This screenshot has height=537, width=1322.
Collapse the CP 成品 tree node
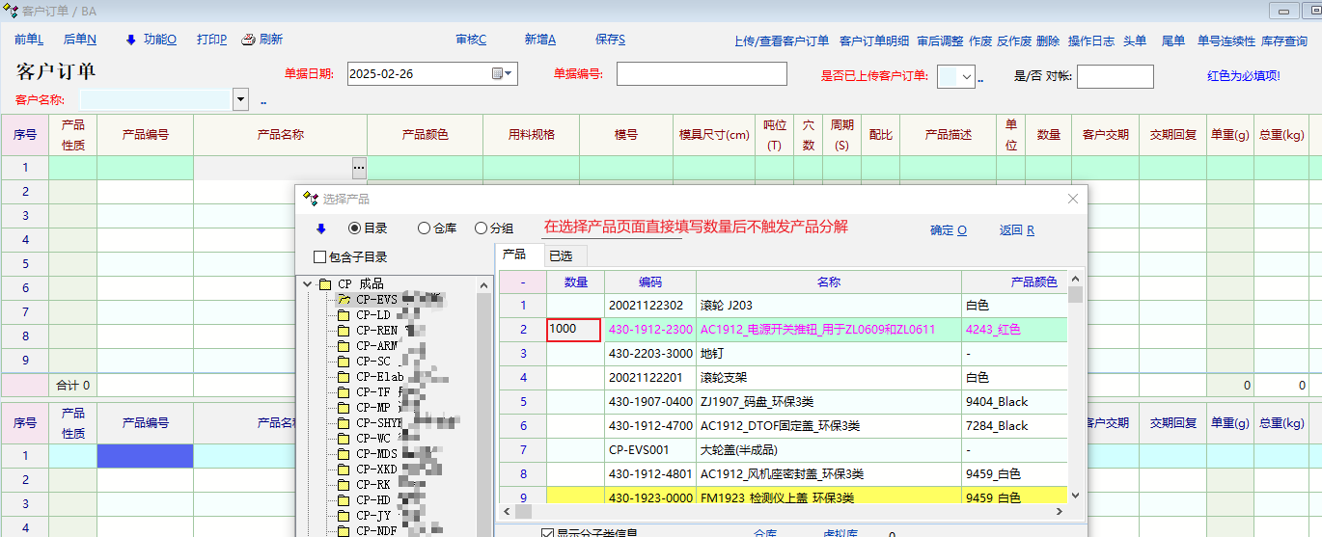coord(307,284)
